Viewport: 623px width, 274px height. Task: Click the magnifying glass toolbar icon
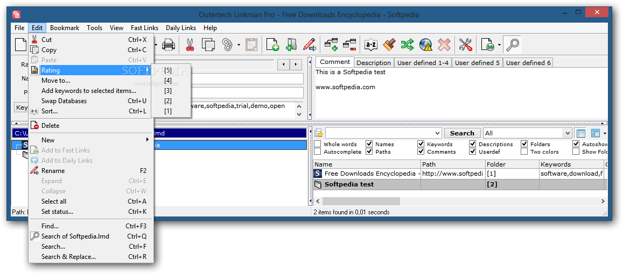[512, 45]
